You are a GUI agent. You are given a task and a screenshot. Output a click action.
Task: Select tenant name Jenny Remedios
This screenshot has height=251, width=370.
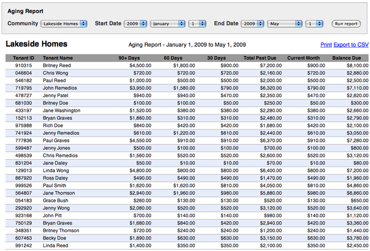click(61, 133)
